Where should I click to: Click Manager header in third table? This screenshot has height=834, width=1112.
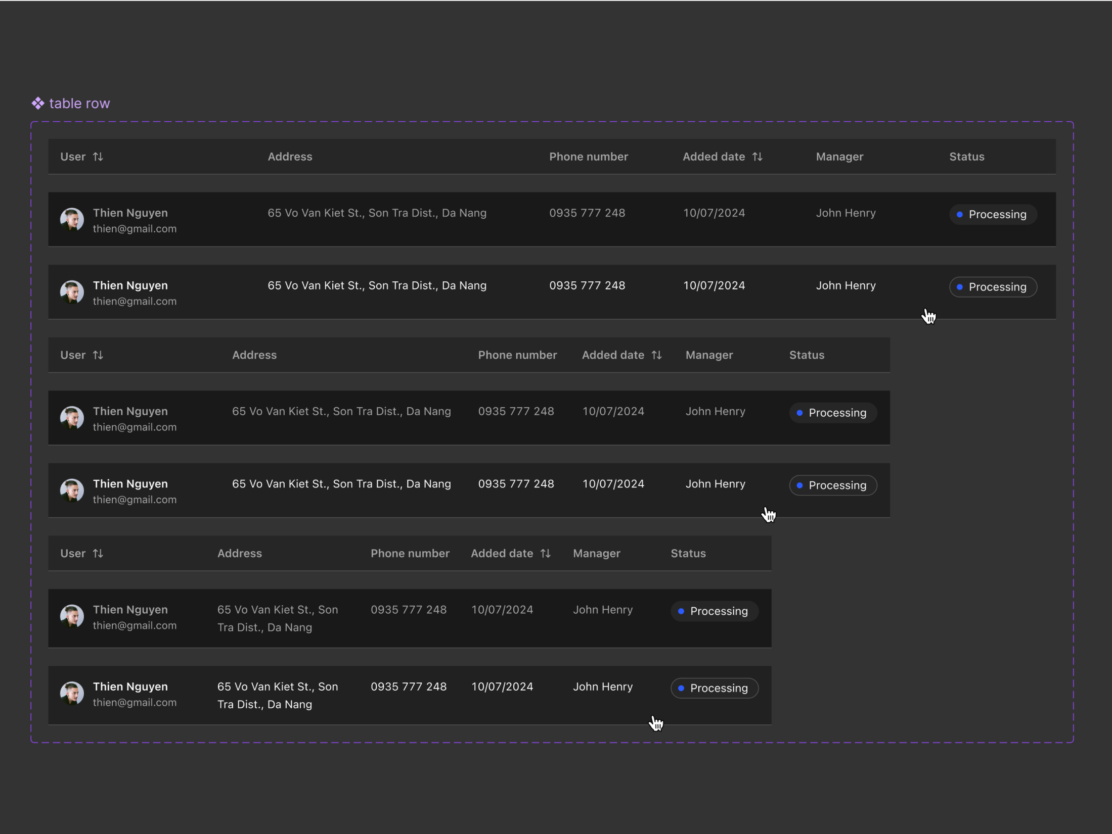click(x=596, y=554)
